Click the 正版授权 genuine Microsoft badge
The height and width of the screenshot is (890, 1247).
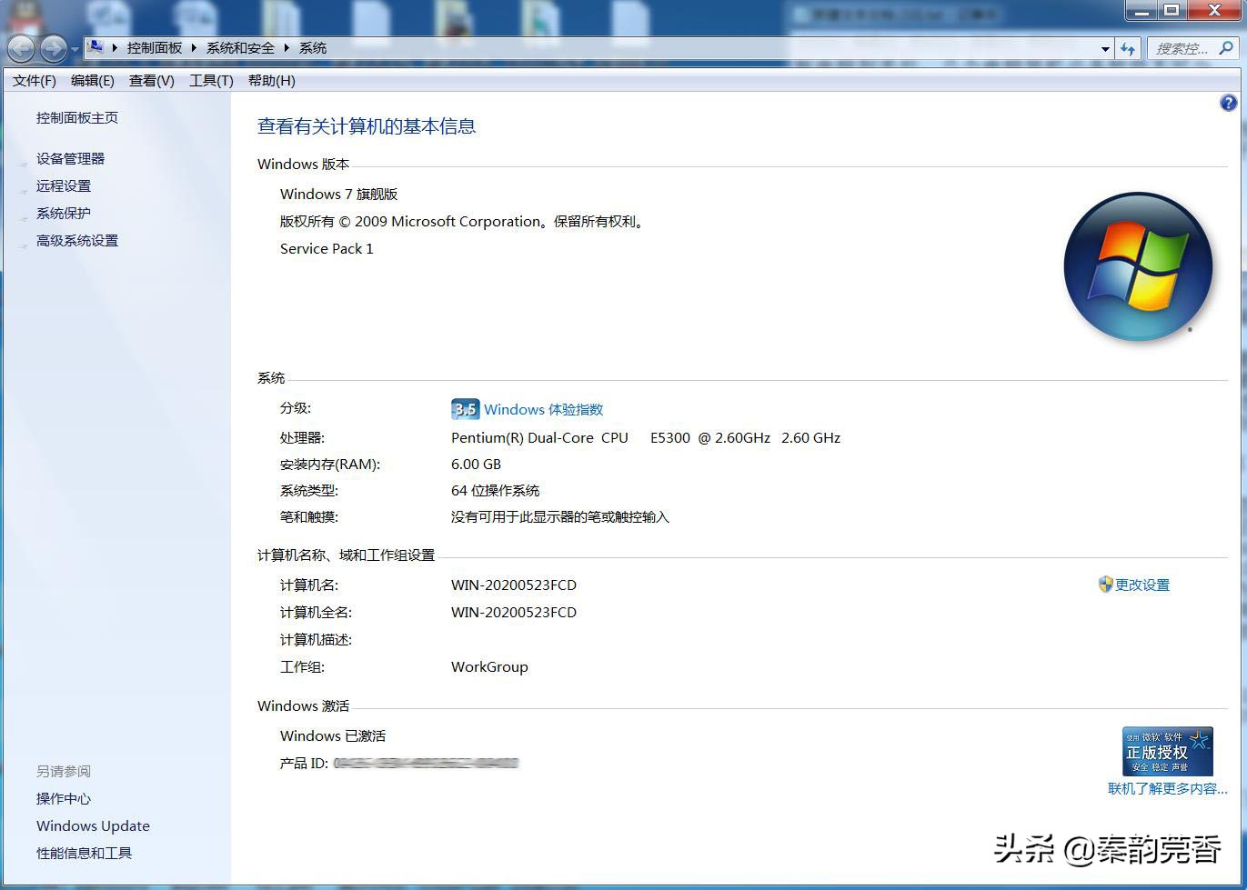(x=1167, y=751)
